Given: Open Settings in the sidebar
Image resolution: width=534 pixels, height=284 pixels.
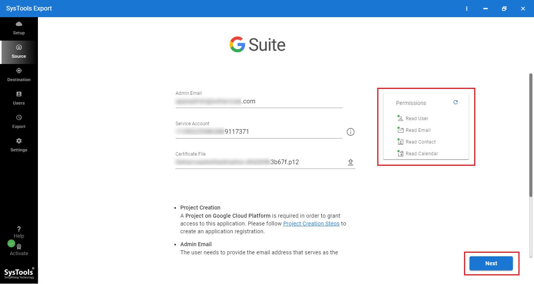Looking at the screenshot, I should point(19,146).
